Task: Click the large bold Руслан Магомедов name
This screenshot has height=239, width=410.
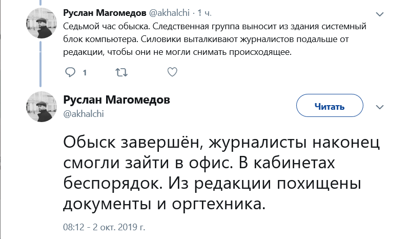Action: (x=117, y=99)
